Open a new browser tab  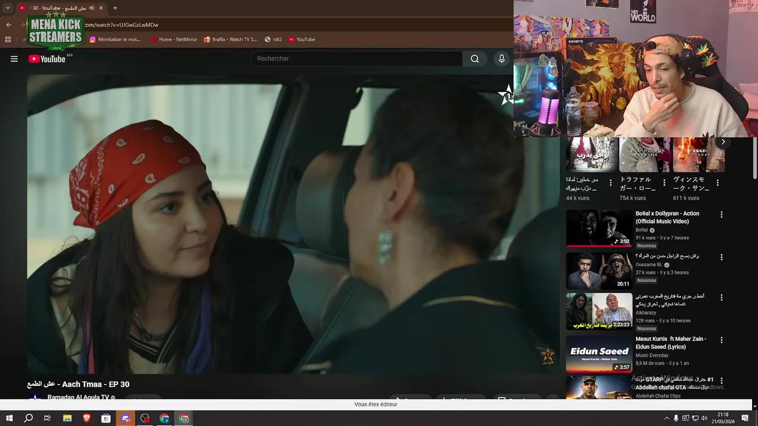[115, 8]
